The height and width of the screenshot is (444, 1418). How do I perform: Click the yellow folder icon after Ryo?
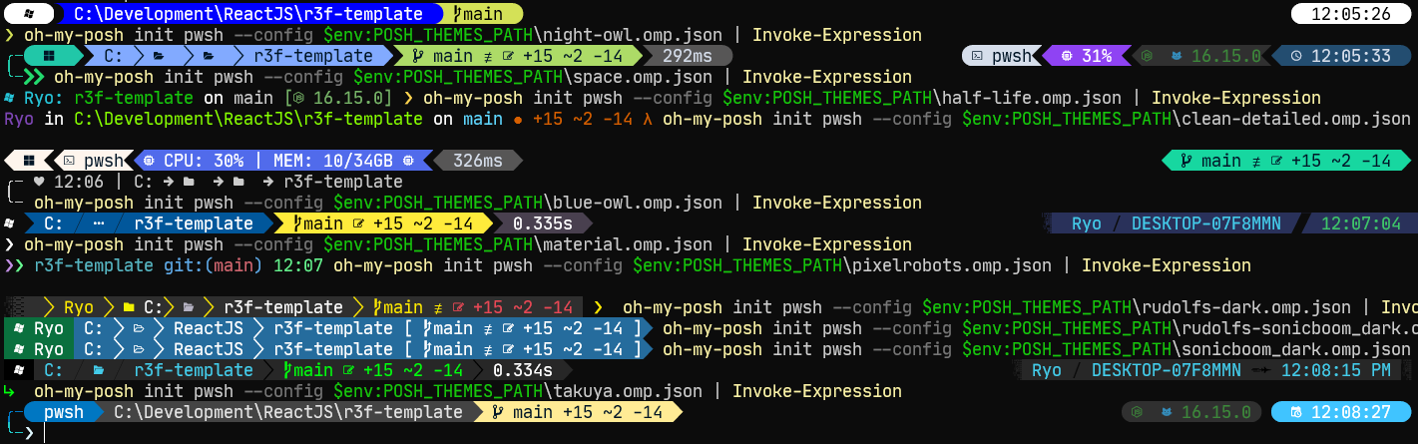[129, 307]
